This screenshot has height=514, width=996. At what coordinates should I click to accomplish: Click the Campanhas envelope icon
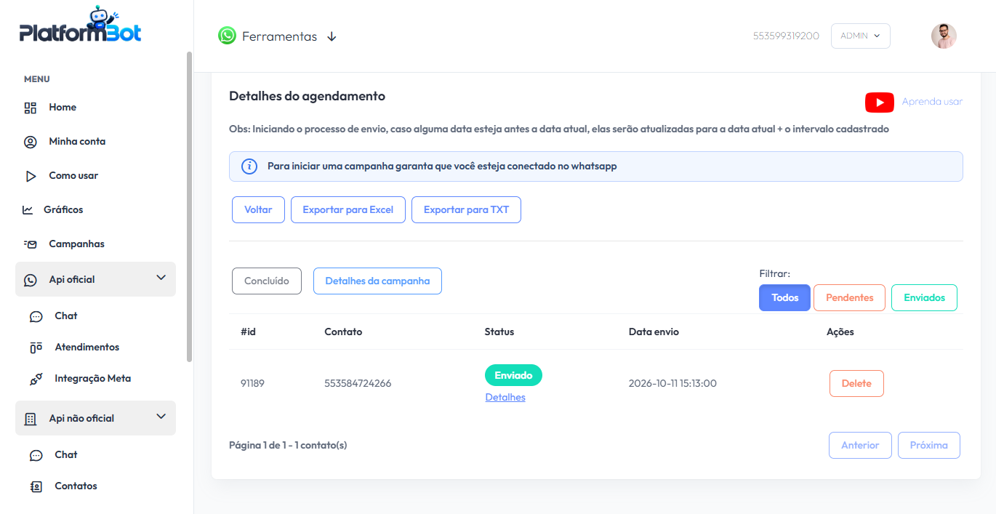[30, 244]
